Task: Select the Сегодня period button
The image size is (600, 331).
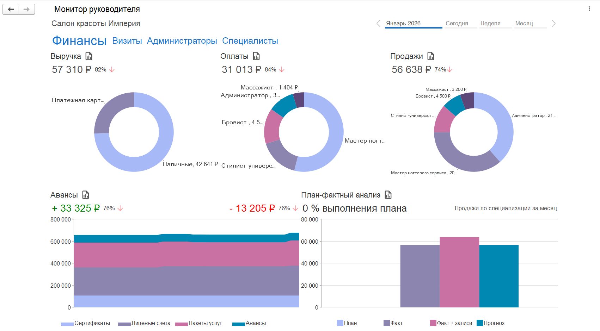Action: point(457,24)
